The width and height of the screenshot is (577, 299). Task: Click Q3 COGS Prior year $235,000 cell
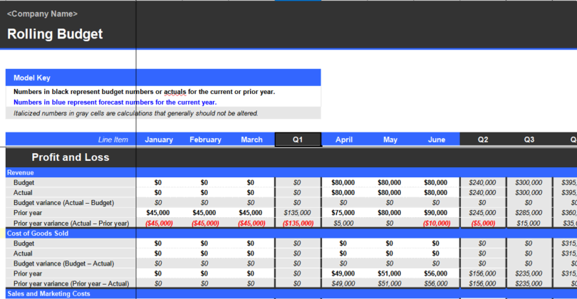(529, 273)
